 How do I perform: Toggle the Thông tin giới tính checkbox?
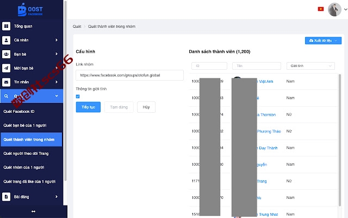pyautogui.click(x=78, y=96)
